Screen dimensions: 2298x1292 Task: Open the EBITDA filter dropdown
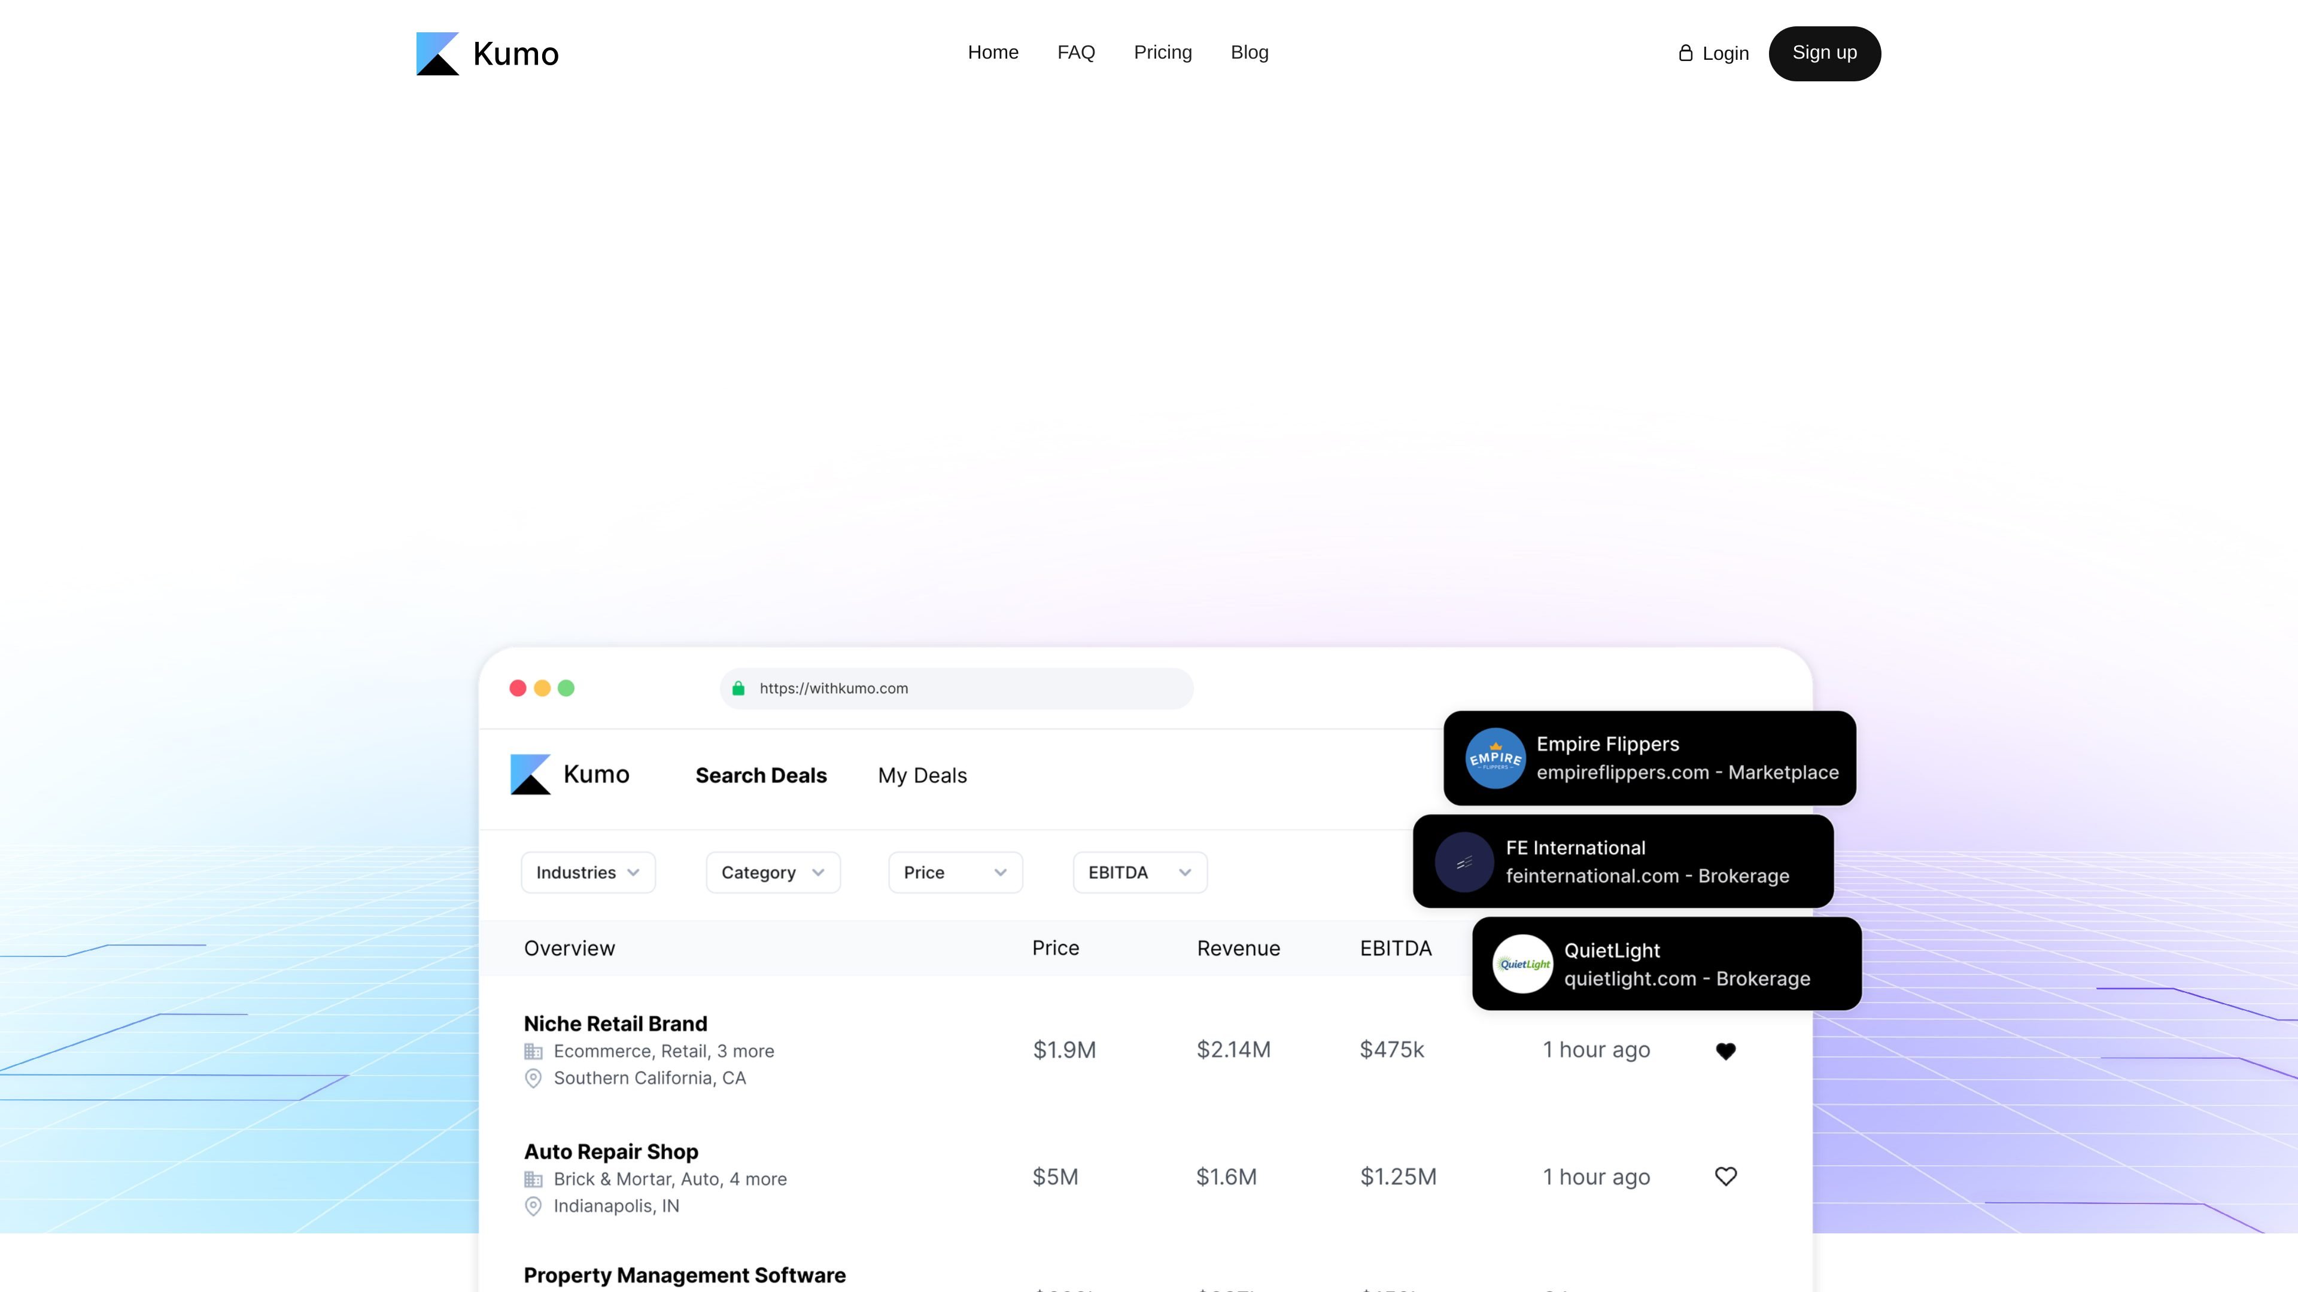pos(1140,872)
